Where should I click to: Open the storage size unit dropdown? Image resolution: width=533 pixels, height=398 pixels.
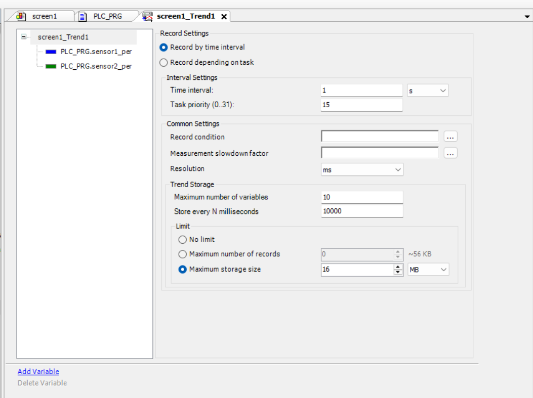[x=428, y=270]
